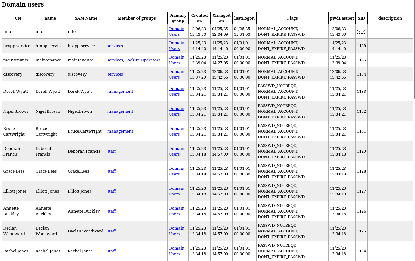The height and width of the screenshot is (261, 415).
Task: Open Domain Users link in maintenance row
Action: pos(177,60)
